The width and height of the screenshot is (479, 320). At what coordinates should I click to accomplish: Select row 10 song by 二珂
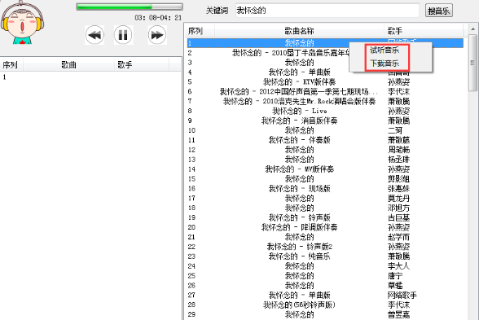click(x=325, y=130)
